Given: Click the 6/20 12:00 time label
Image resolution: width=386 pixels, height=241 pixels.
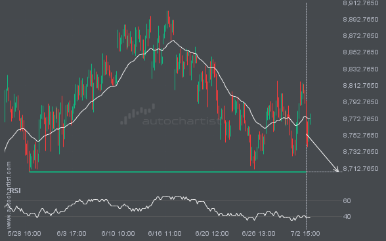Looking at the screenshot, I should tap(212, 234).
